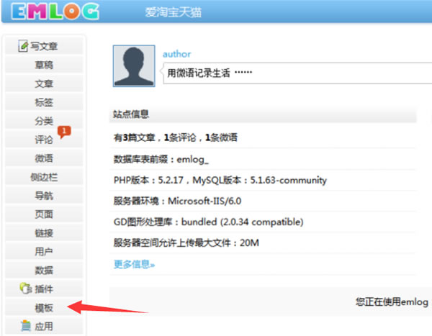Screen dimensions: 432x336
Task: Click the 有3篇文章 statistics line
Action: (176, 137)
